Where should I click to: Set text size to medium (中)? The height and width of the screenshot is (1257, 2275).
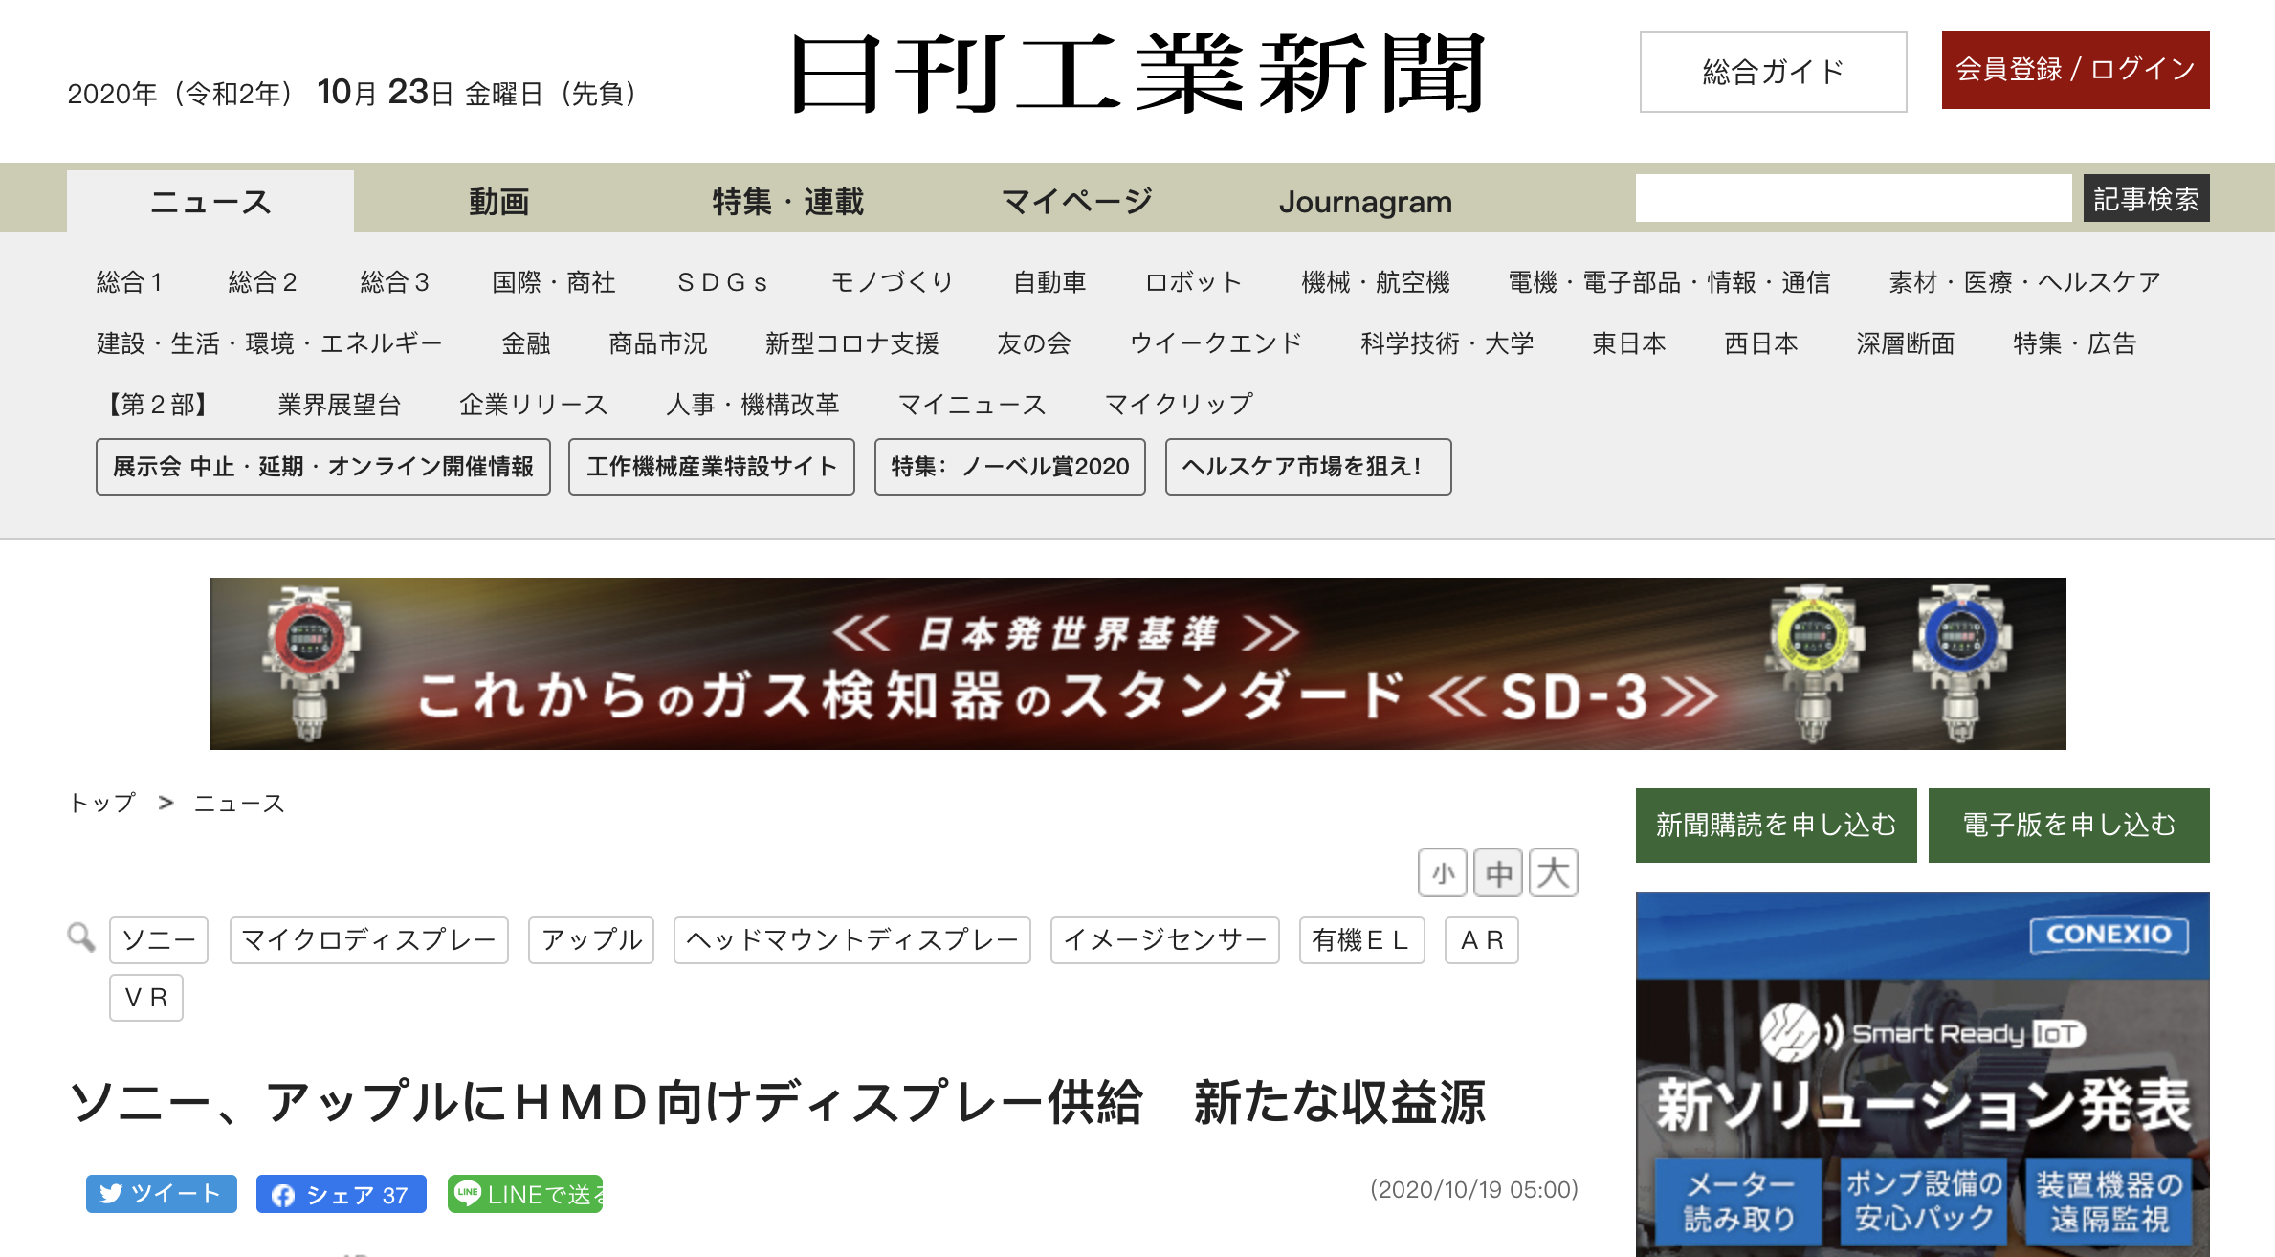pyautogui.click(x=1498, y=872)
